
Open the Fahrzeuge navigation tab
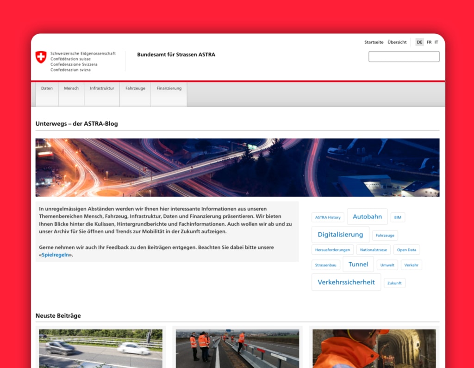135,94
